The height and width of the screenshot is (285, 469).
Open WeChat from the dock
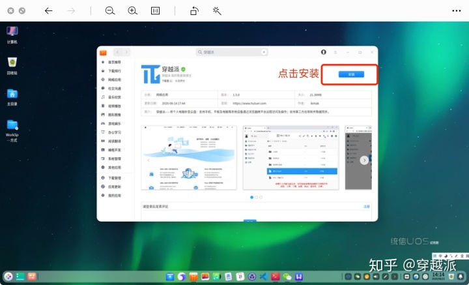click(287, 277)
